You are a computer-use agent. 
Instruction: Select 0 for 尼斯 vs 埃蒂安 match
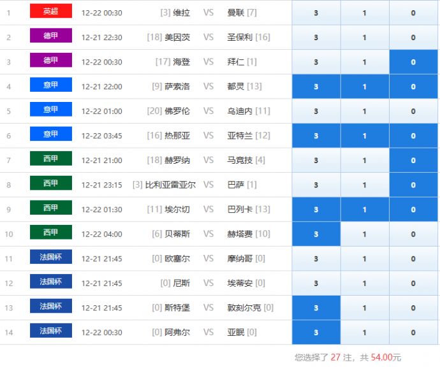pos(413,284)
